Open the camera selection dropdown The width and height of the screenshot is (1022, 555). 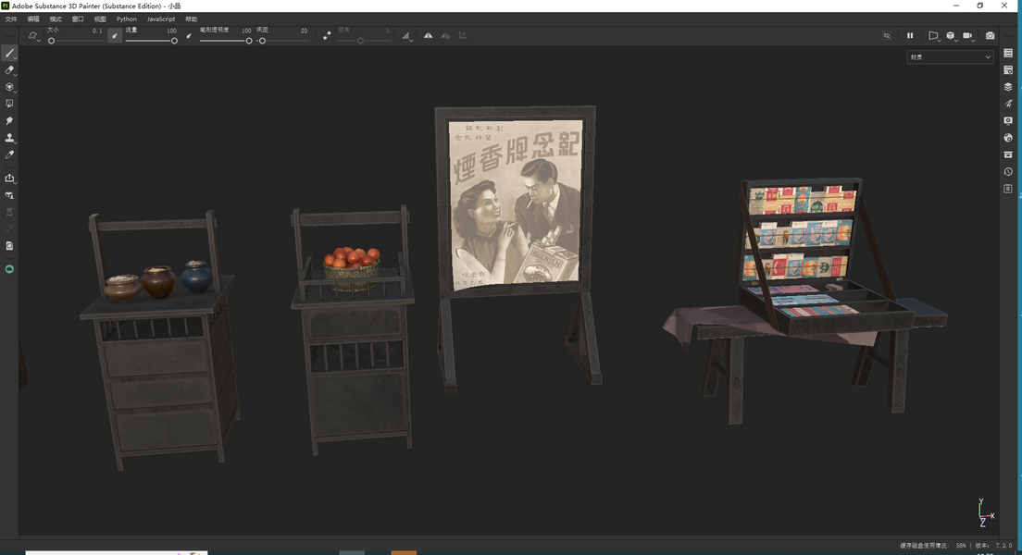[968, 36]
